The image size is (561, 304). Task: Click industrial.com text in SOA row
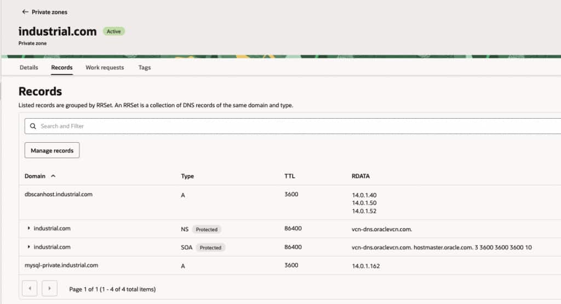pos(52,247)
